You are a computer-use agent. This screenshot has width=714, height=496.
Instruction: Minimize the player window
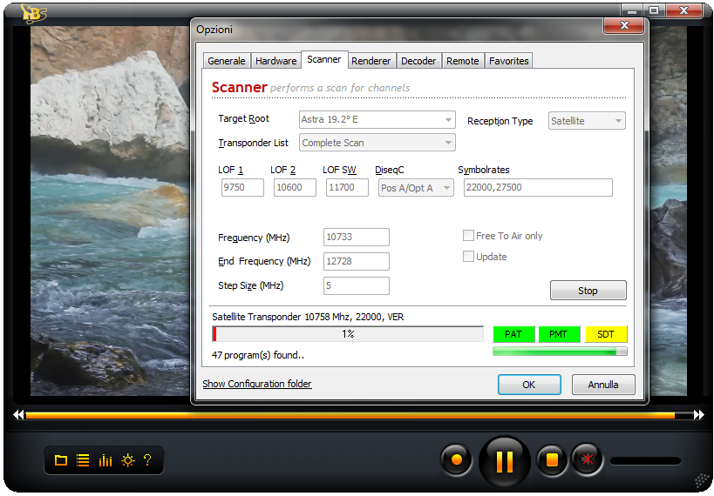[631, 11]
